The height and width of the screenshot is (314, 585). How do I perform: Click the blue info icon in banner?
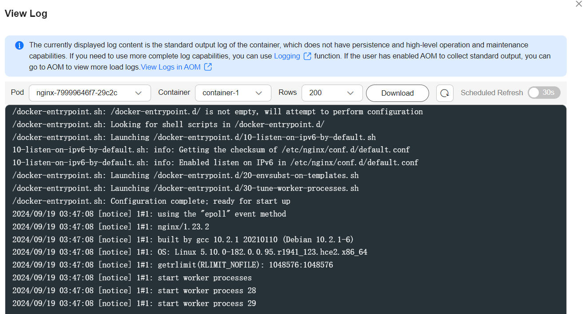[x=19, y=45]
